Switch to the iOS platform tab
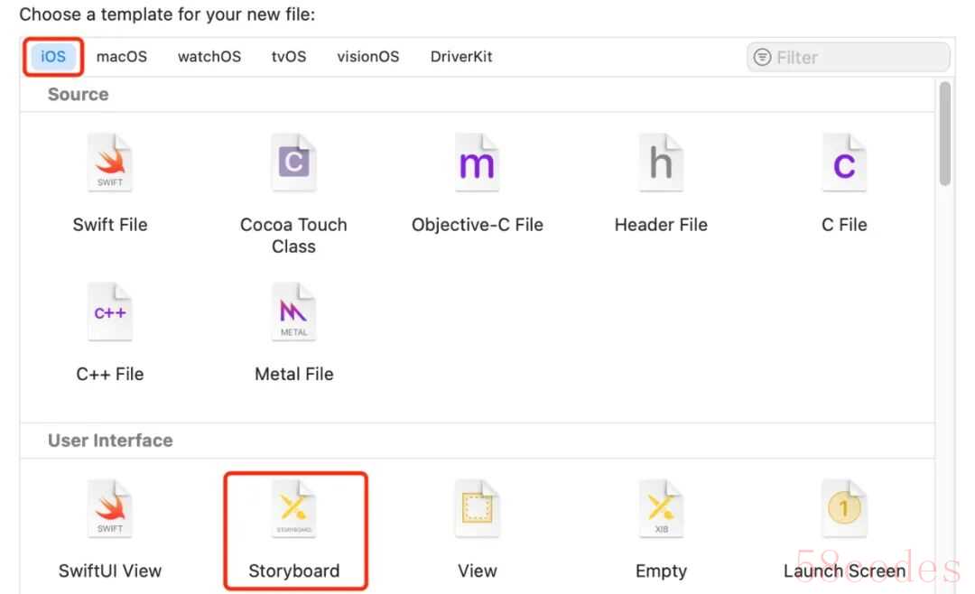 53,57
